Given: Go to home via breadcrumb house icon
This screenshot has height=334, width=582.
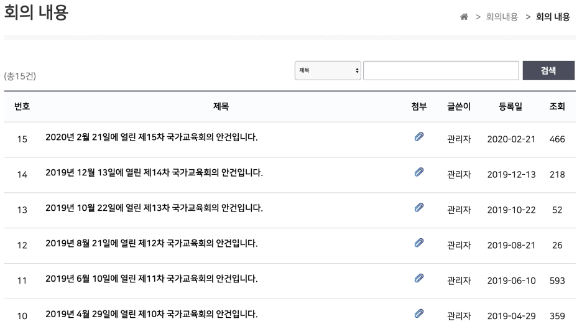Looking at the screenshot, I should click(x=464, y=17).
